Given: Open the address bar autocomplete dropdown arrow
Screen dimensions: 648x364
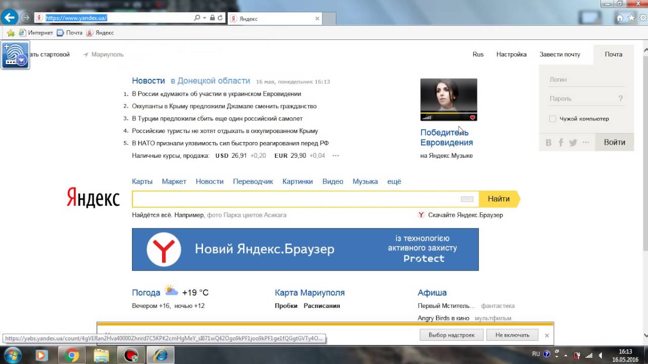Looking at the screenshot, I should [x=205, y=18].
